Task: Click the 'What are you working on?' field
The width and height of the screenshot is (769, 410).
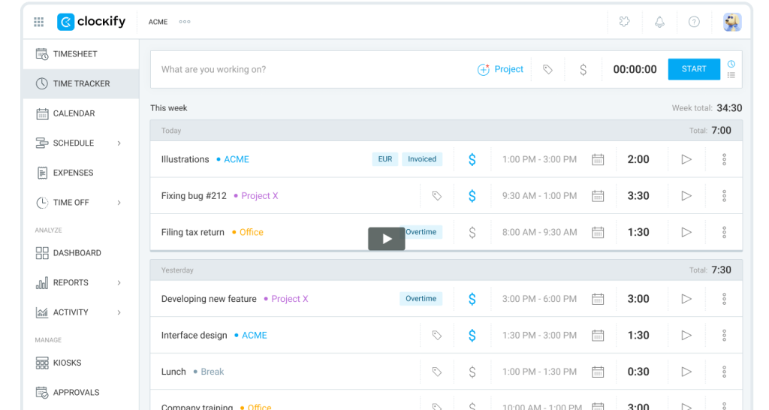Action: (x=314, y=69)
